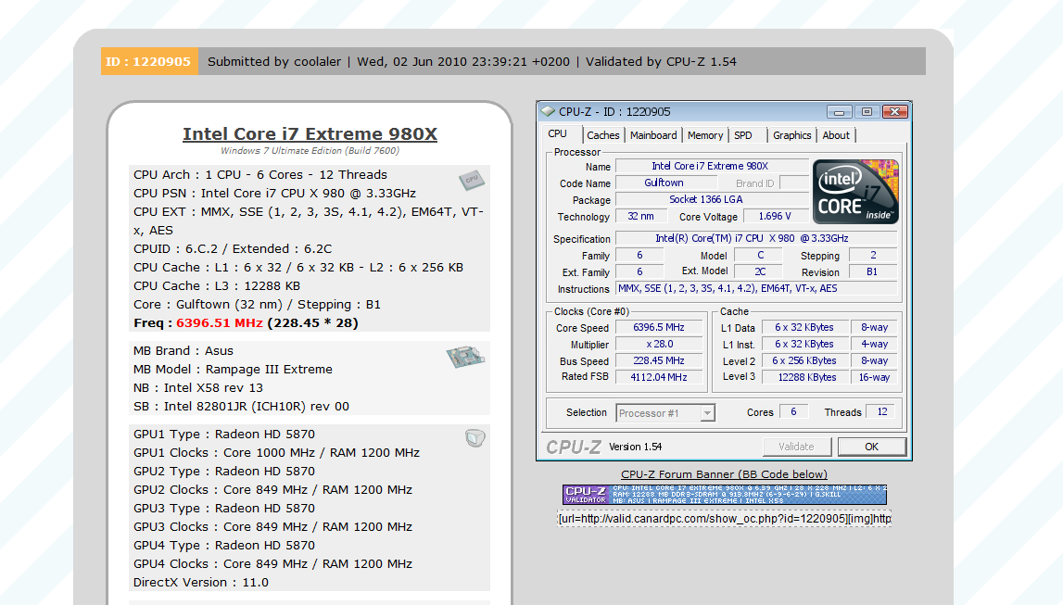The image size is (1063, 605).
Task: Click the motherboard icon beside MB Brand
Action: tap(465, 357)
